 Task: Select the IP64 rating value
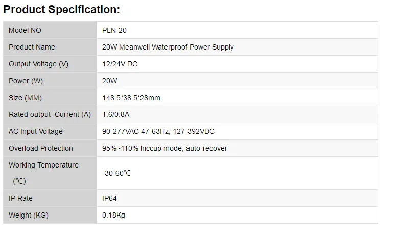tap(110, 198)
